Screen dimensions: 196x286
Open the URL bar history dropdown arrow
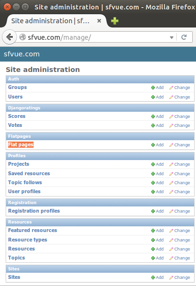point(171,37)
